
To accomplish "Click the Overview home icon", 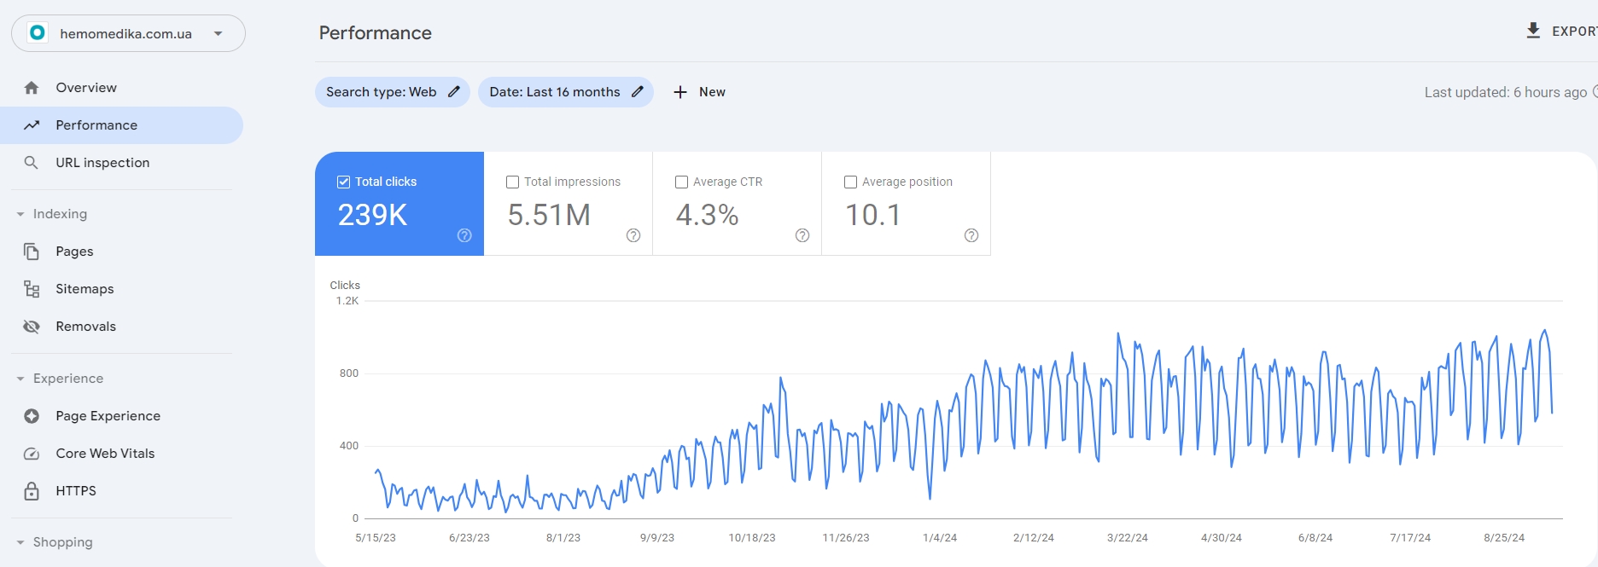I will coord(32,88).
